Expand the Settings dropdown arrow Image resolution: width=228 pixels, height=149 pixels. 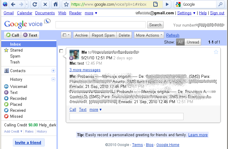[194, 13]
